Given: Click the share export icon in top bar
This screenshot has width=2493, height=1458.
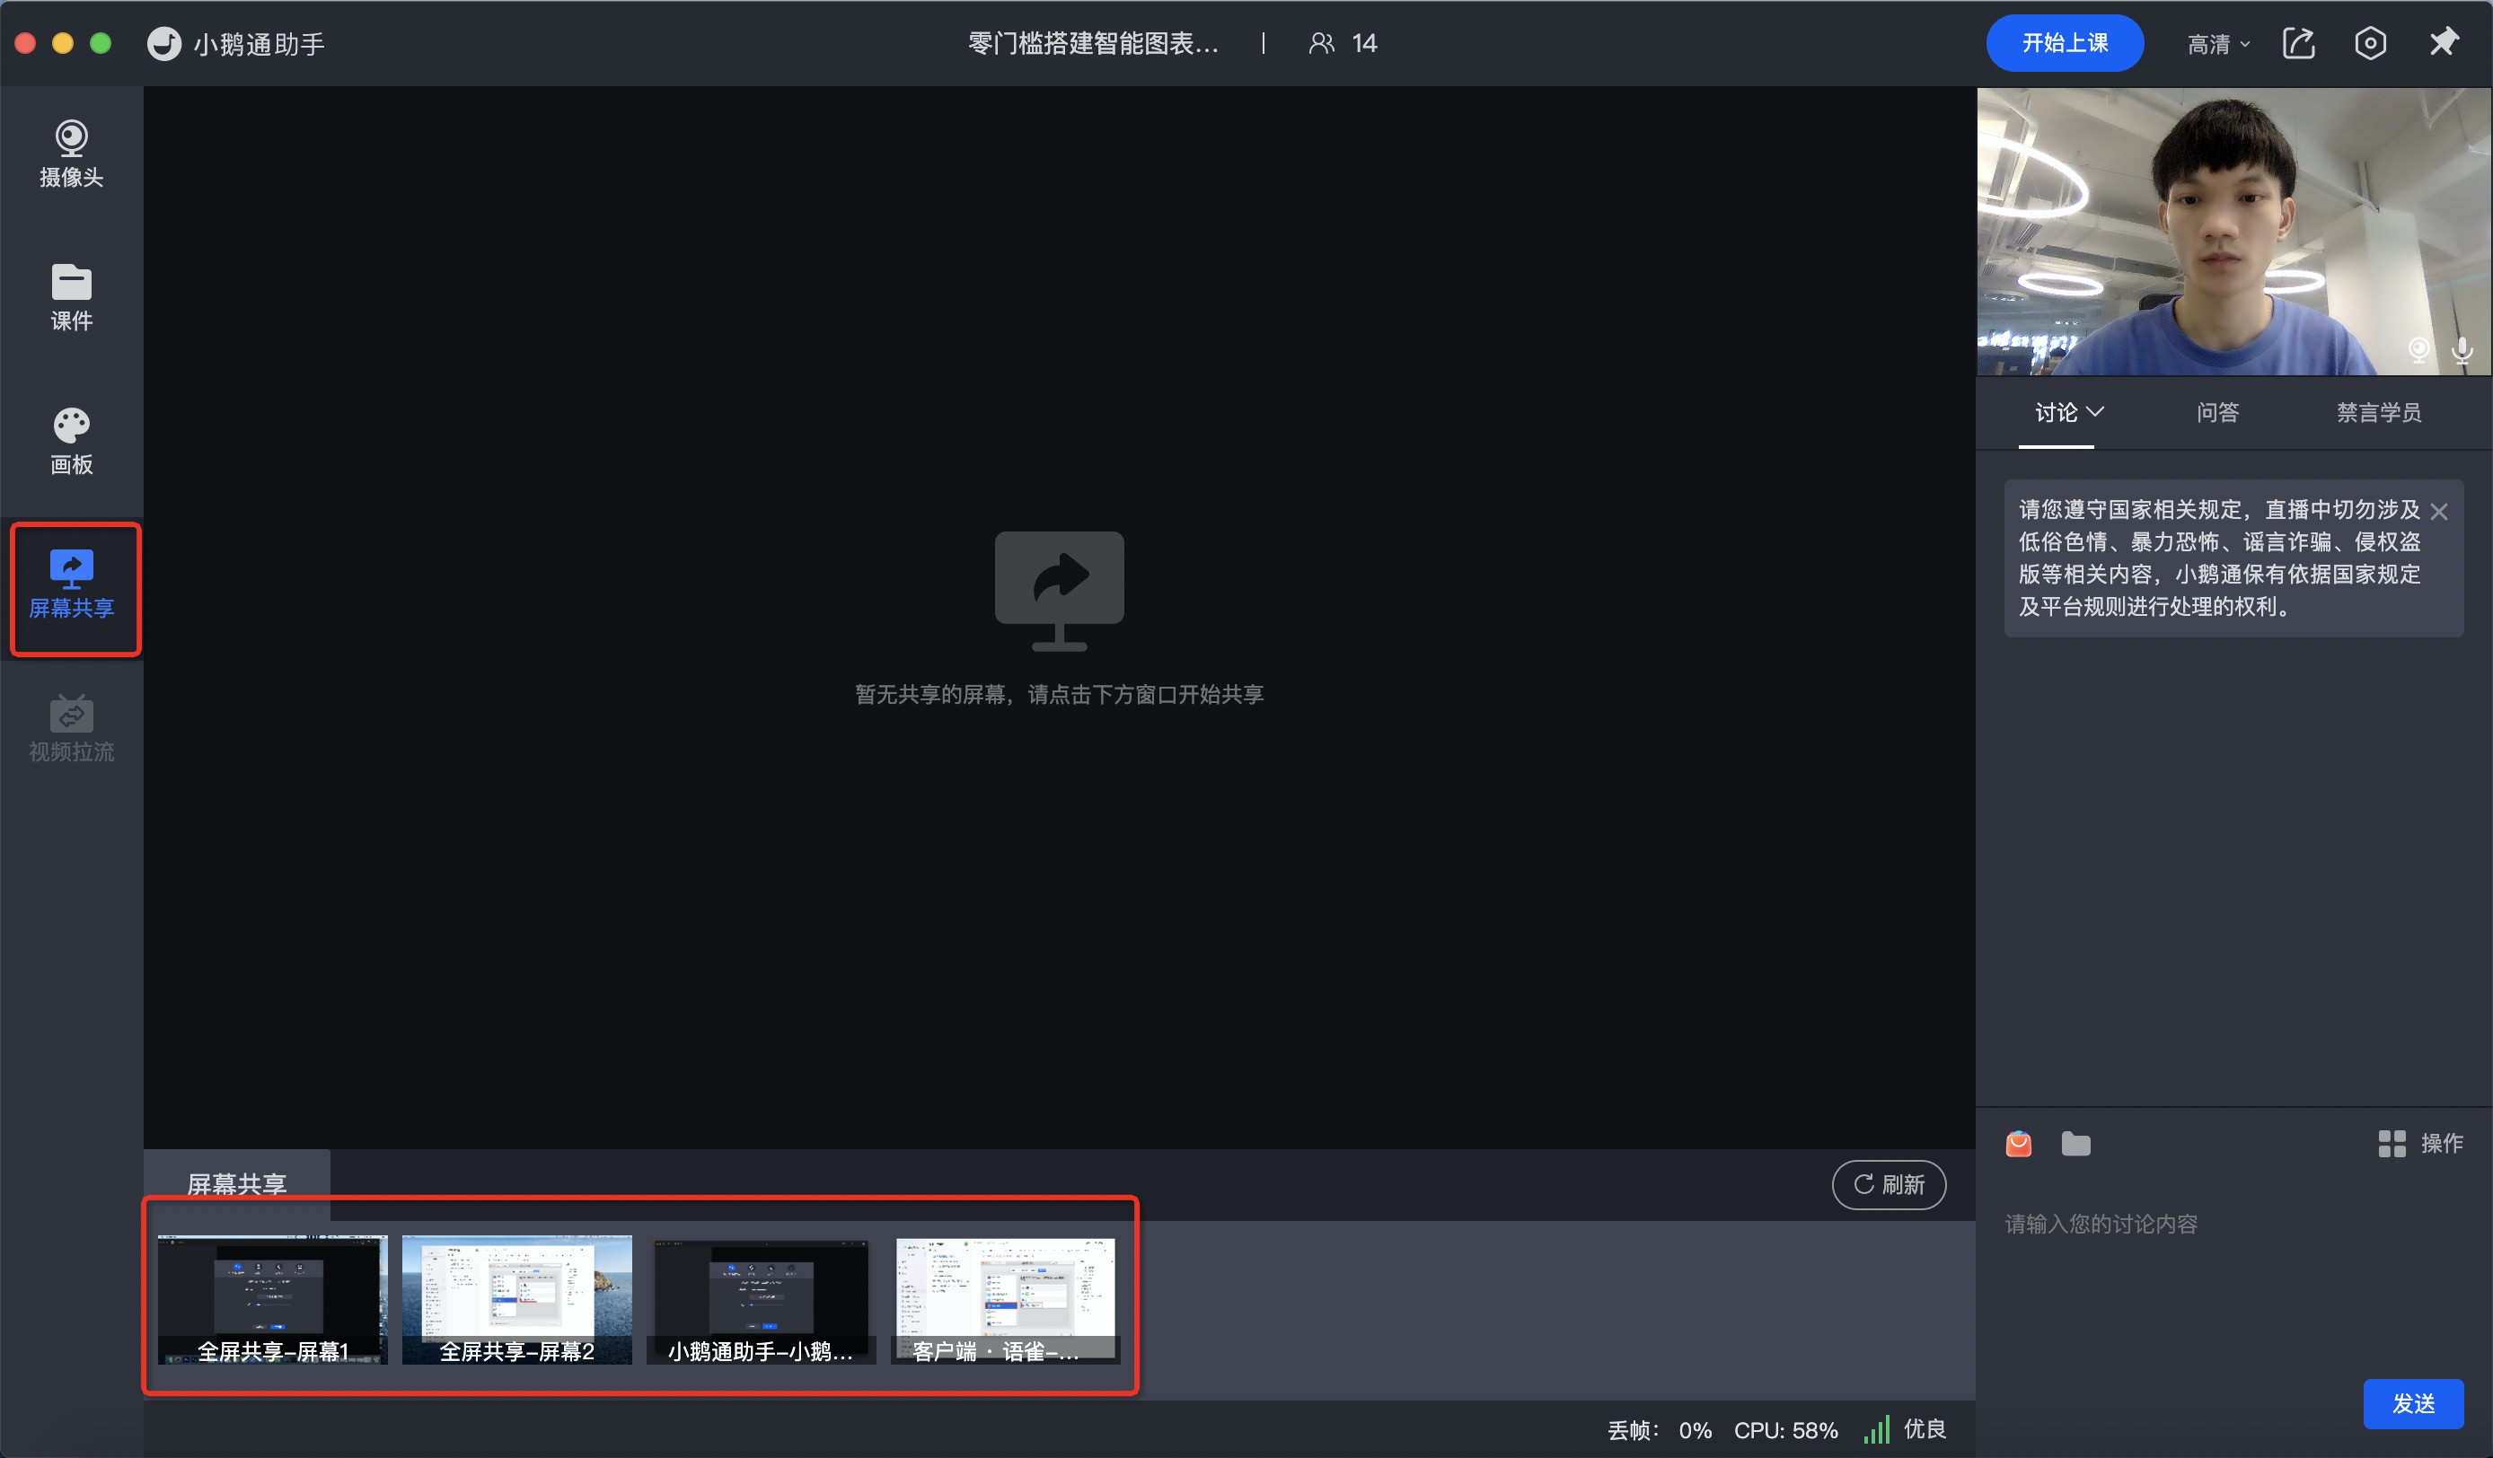Looking at the screenshot, I should [x=2297, y=43].
